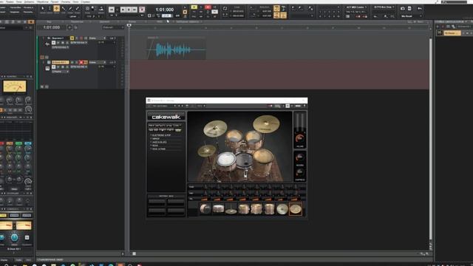
Task: Disarm the red record button on drum track
Action: pyautogui.click(x=81, y=62)
